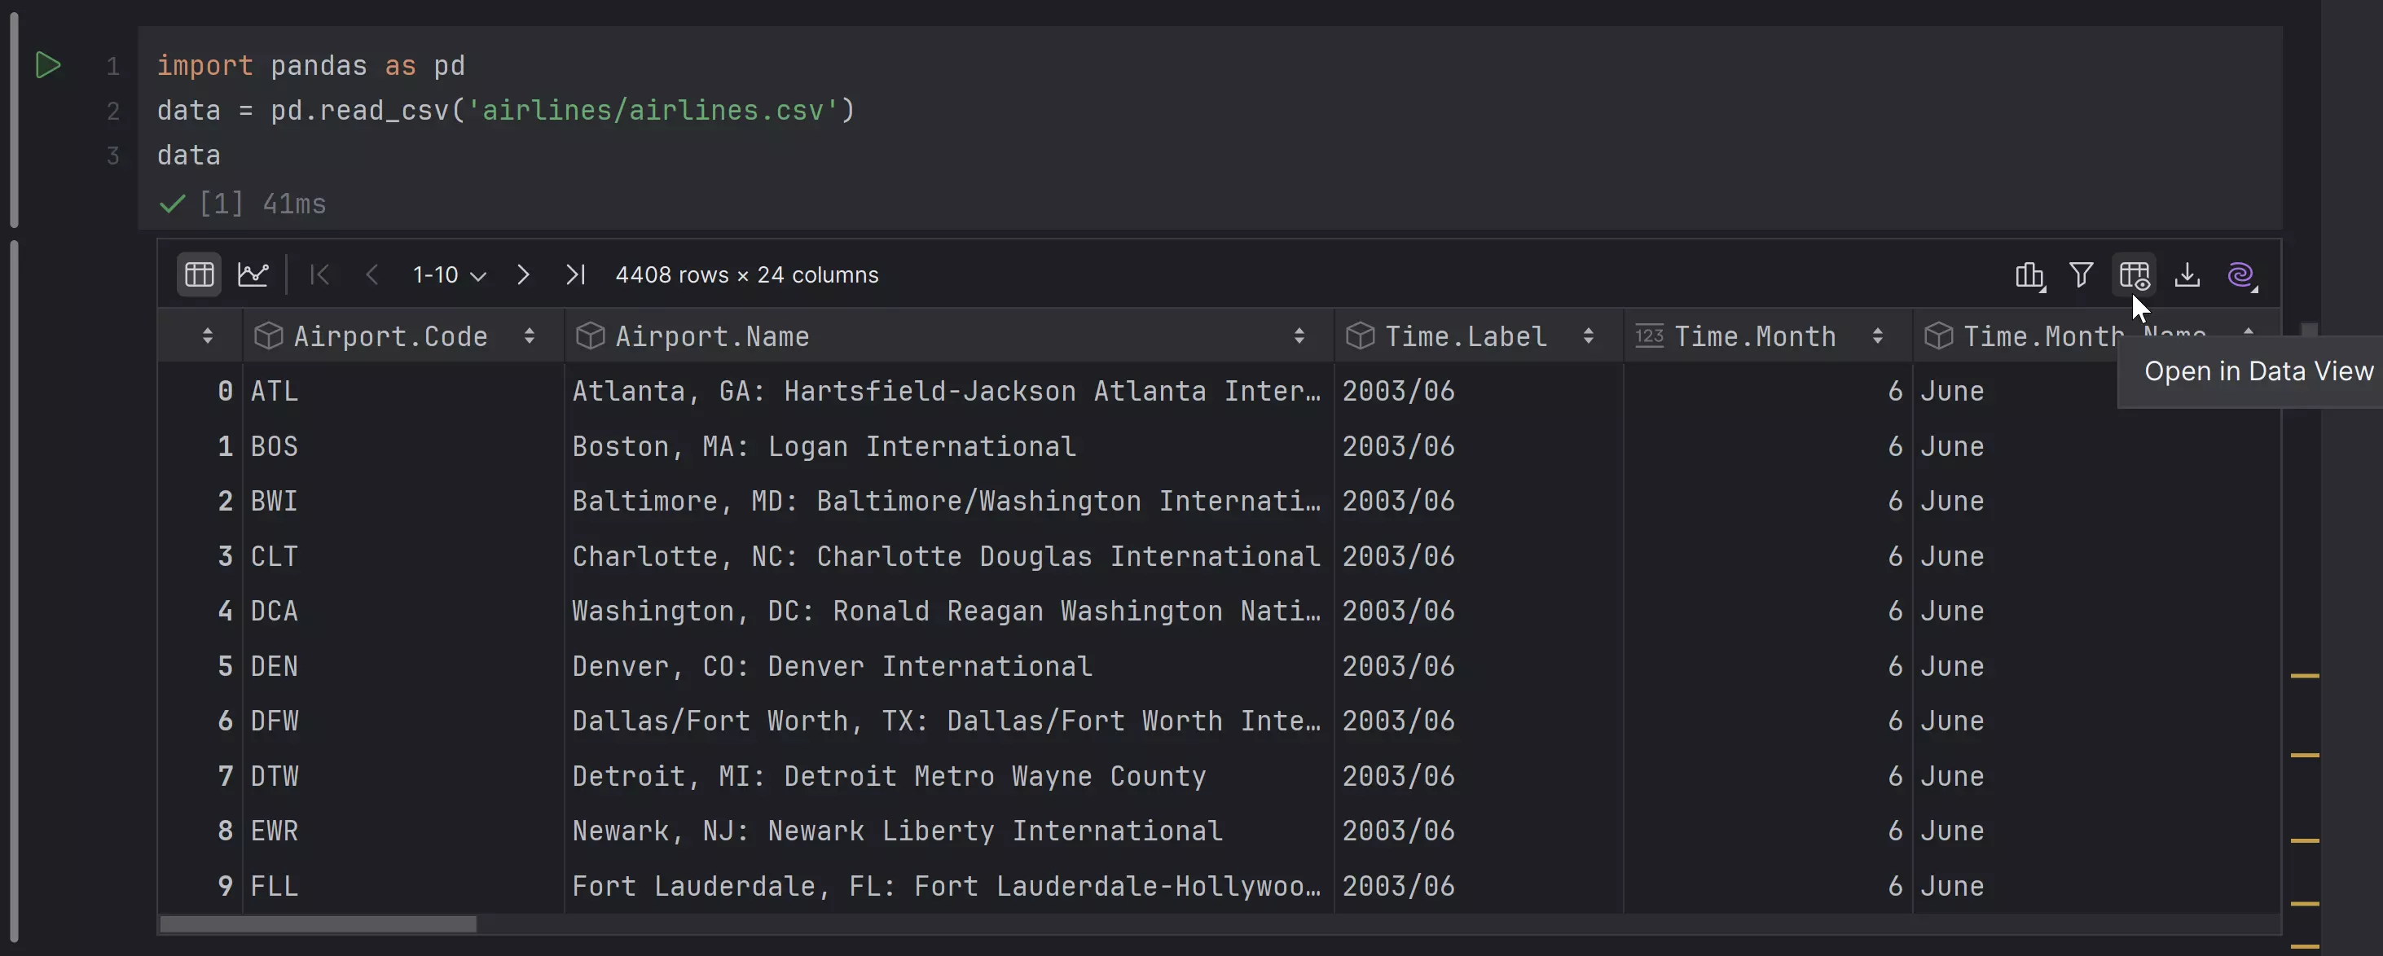The height and width of the screenshot is (956, 2383).
Task: Switch to chart view mode
Action: coord(253,274)
